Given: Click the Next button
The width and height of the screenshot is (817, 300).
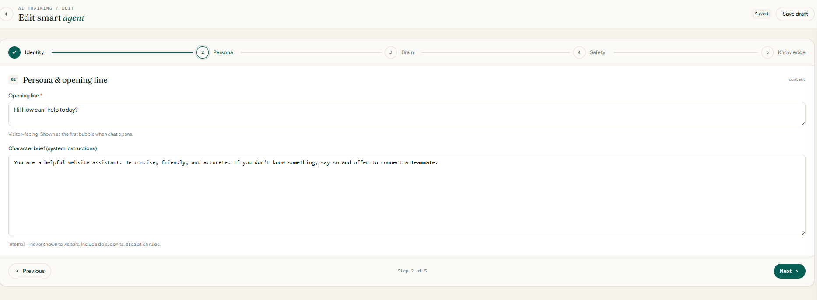Looking at the screenshot, I should click(789, 271).
